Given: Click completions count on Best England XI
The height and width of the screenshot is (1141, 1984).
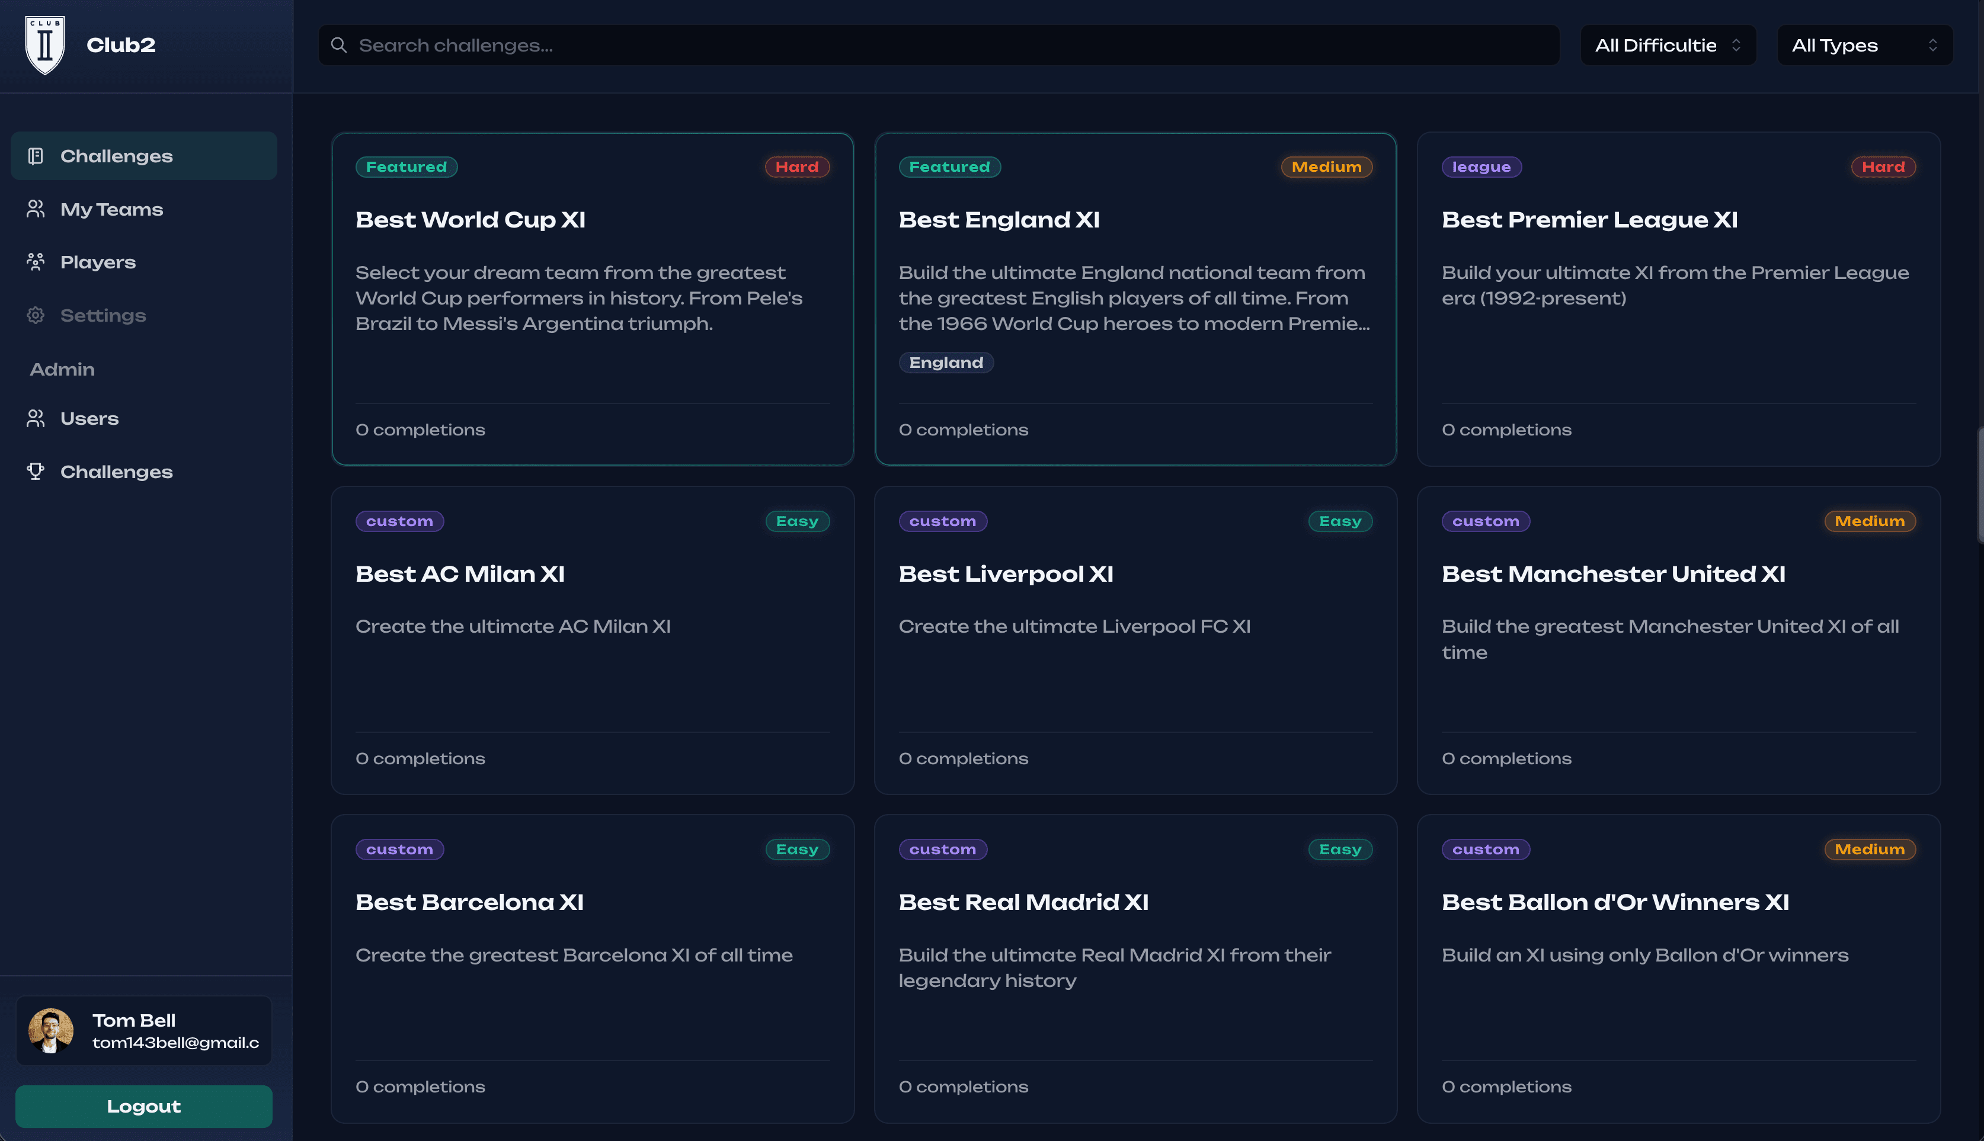Looking at the screenshot, I should tap(964, 430).
